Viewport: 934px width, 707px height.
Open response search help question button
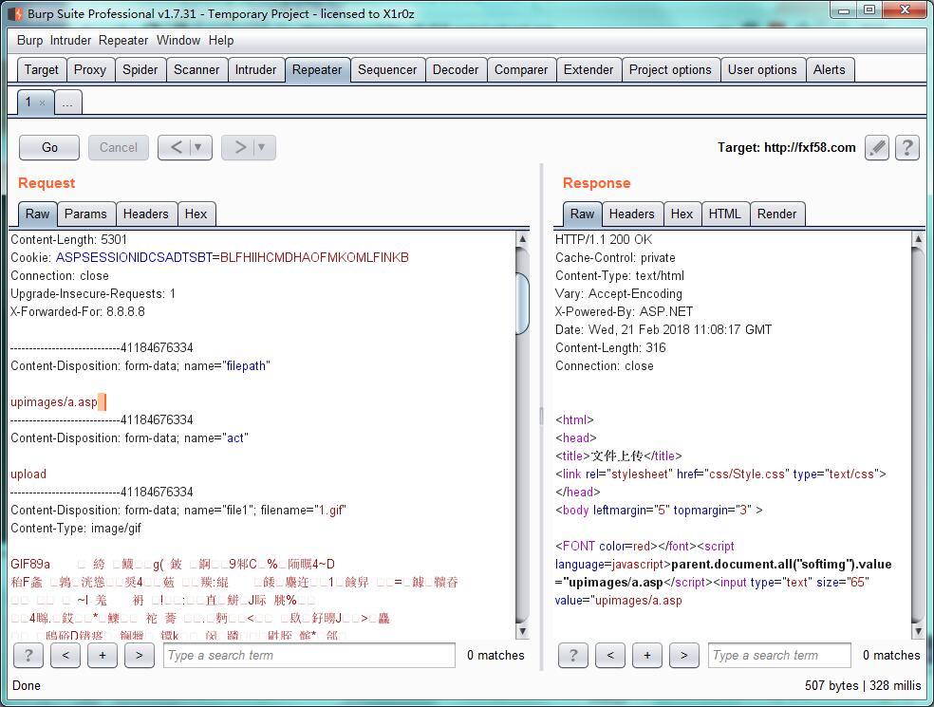573,655
